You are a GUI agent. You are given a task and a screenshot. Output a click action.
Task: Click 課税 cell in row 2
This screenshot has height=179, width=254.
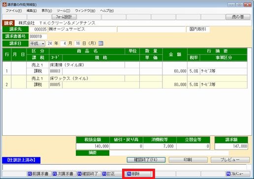(x=38, y=85)
